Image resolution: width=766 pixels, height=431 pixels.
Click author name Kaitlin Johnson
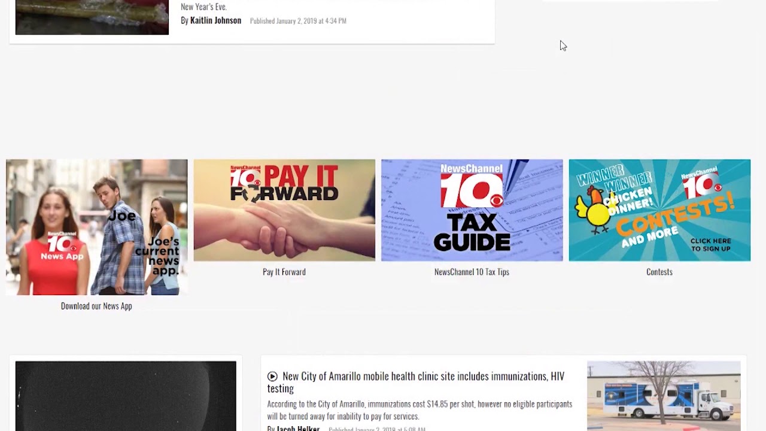coord(215,20)
